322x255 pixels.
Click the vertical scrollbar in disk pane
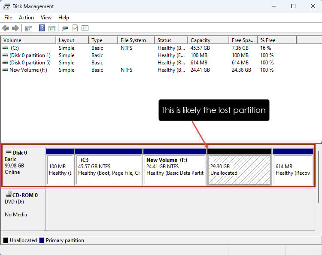pyautogui.click(x=318, y=189)
